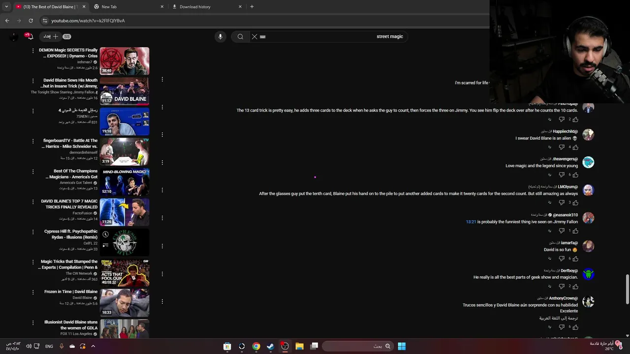This screenshot has height=354, width=630.
Task: Open 'Cypress Hill ft. Psychopathic Rydas' title
Action: (71, 234)
